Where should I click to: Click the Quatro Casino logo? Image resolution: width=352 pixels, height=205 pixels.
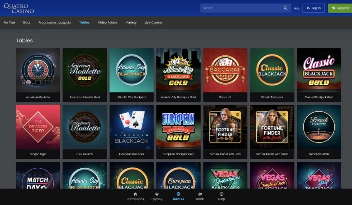[x=19, y=8]
